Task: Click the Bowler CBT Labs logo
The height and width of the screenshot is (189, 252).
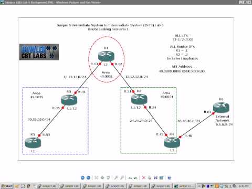Action: pyautogui.click(x=39, y=52)
